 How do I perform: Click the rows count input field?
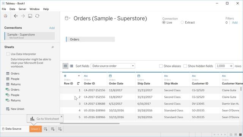pyautogui.click(x=222, y=66)
